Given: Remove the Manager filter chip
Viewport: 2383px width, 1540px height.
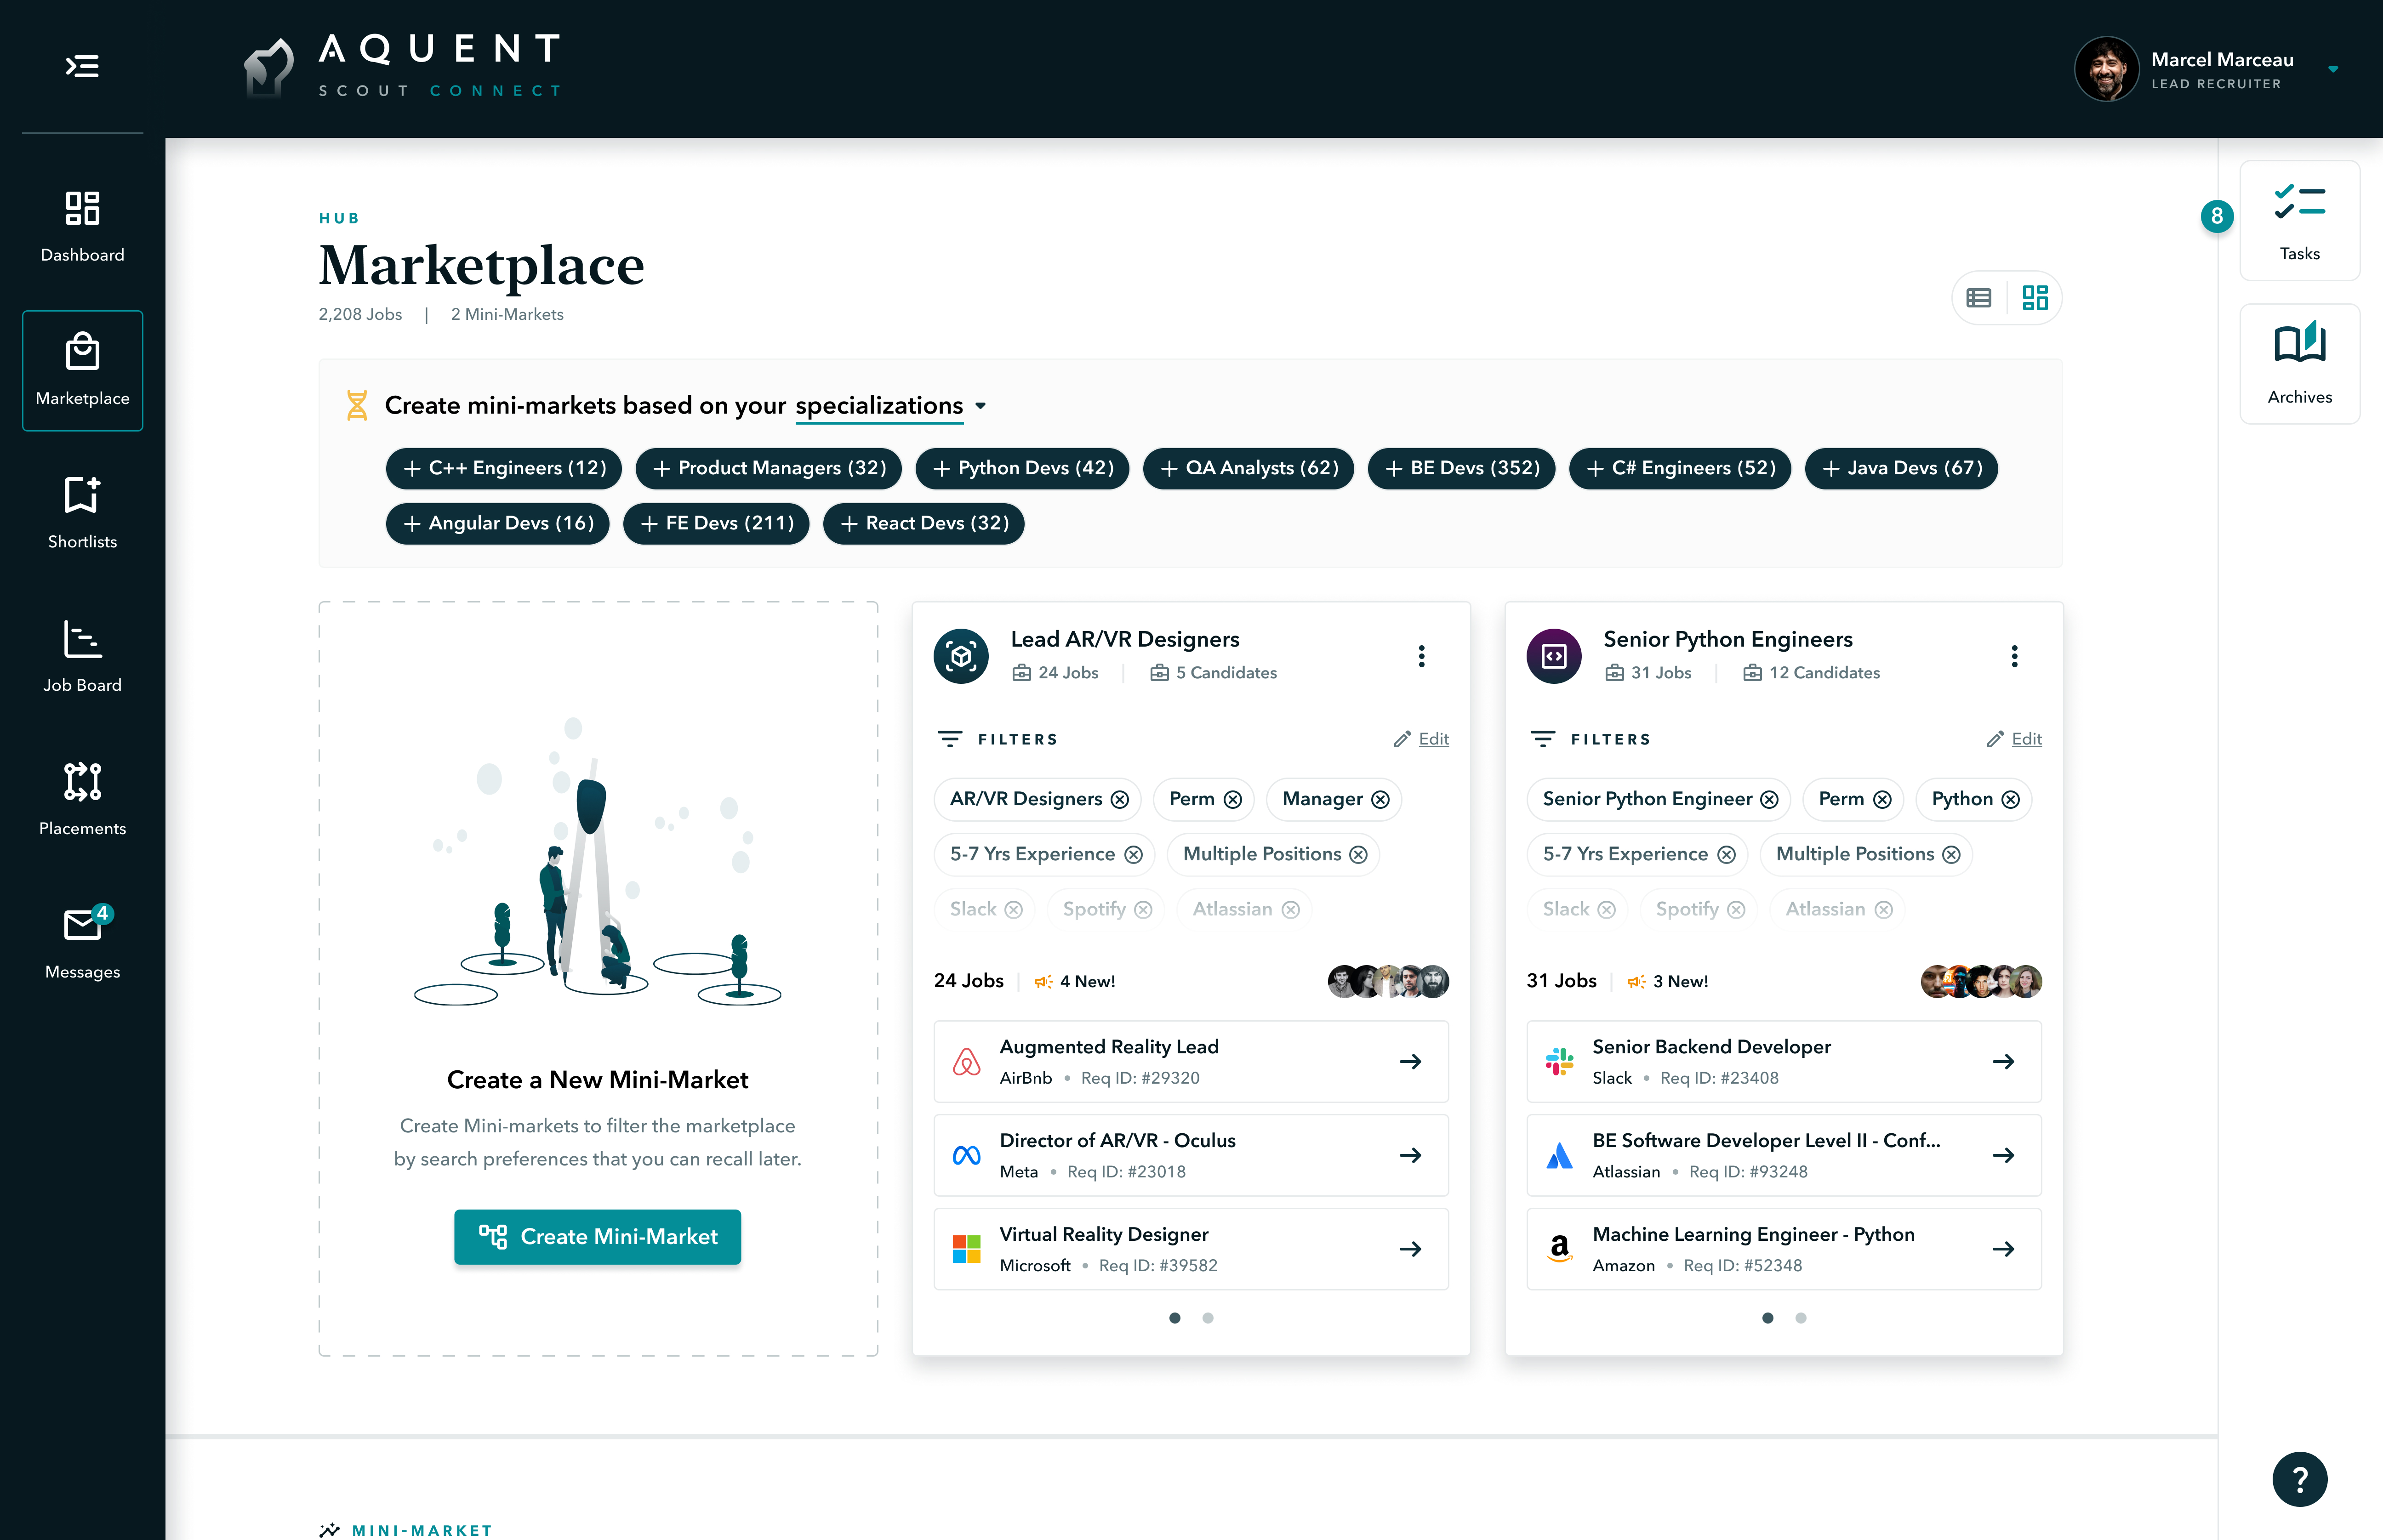Looking at the screenshot, I should click(1380, 800).
